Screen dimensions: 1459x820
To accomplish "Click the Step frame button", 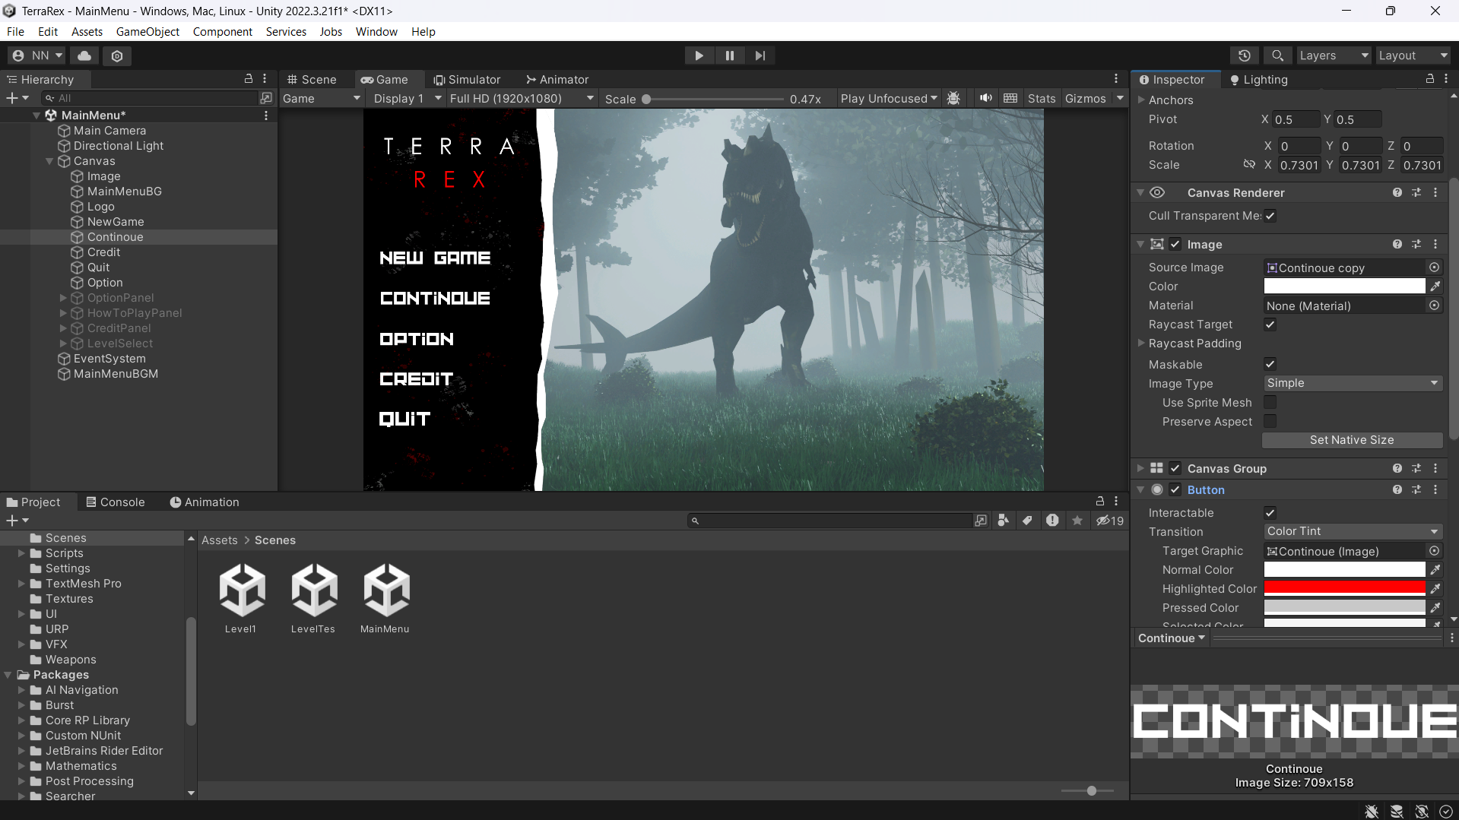I will pyautogui.click(x=760, y=55).
